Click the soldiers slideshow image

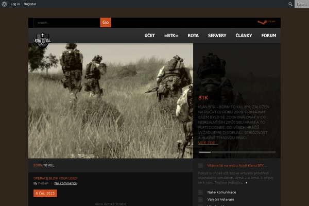111,101
